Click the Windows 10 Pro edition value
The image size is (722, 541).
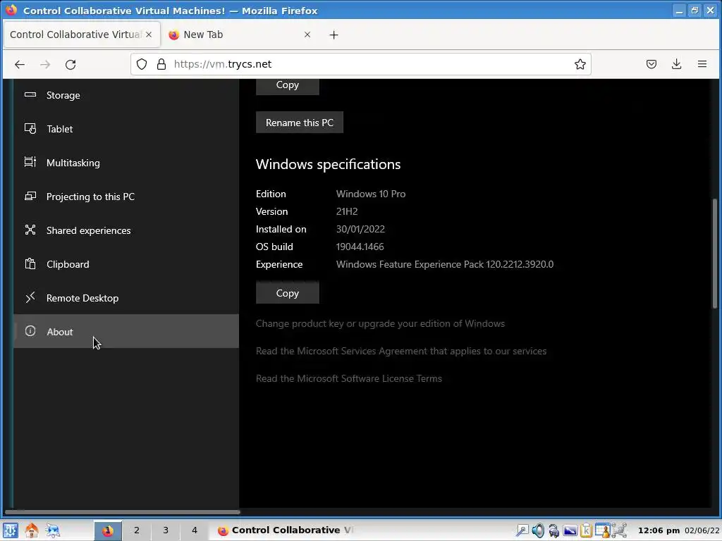click(371, 194)
